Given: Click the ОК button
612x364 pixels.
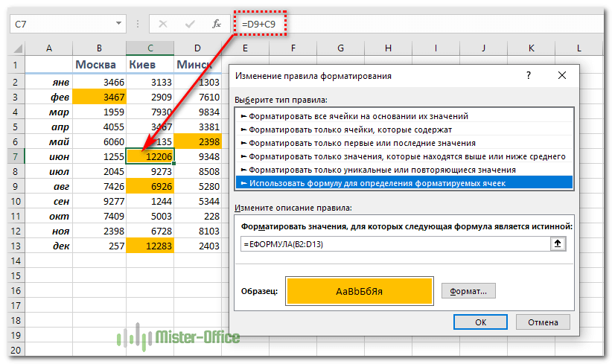Looking at the screenshot, I should (480, 322).
